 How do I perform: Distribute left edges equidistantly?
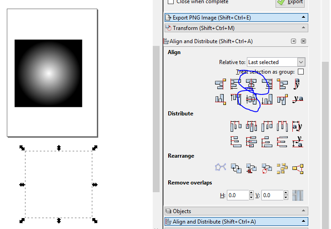(x=236, y=126)
